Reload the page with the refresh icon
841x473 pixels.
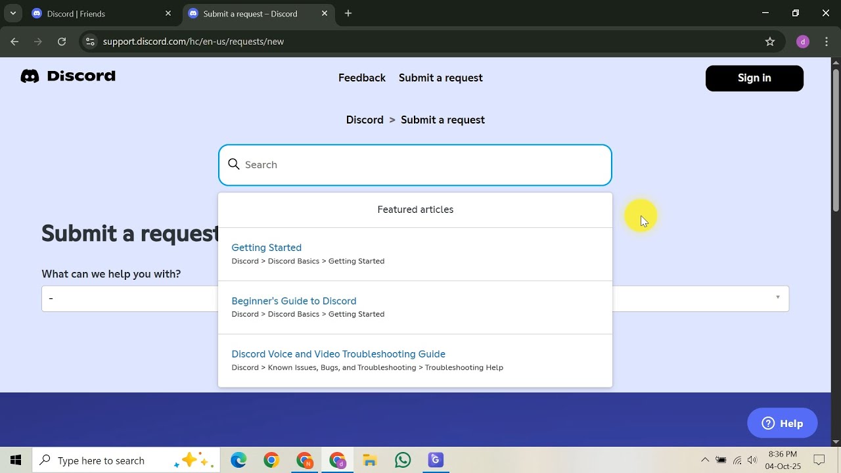[x=62, y=41]
